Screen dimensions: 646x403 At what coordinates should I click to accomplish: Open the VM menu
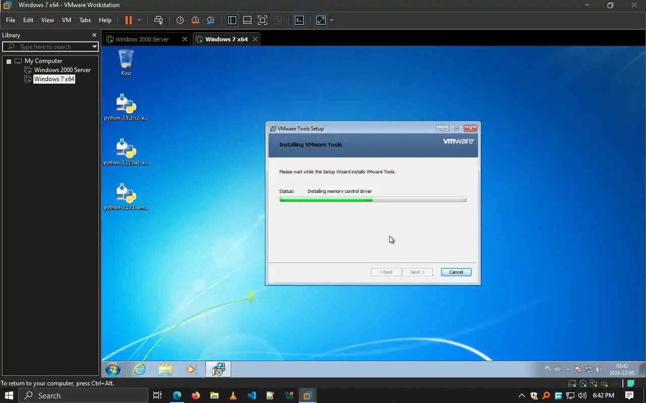pos(67,20)
